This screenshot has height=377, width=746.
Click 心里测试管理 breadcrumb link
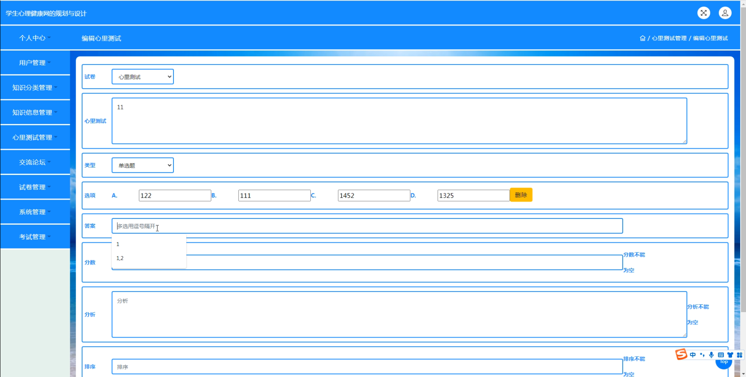669,38
